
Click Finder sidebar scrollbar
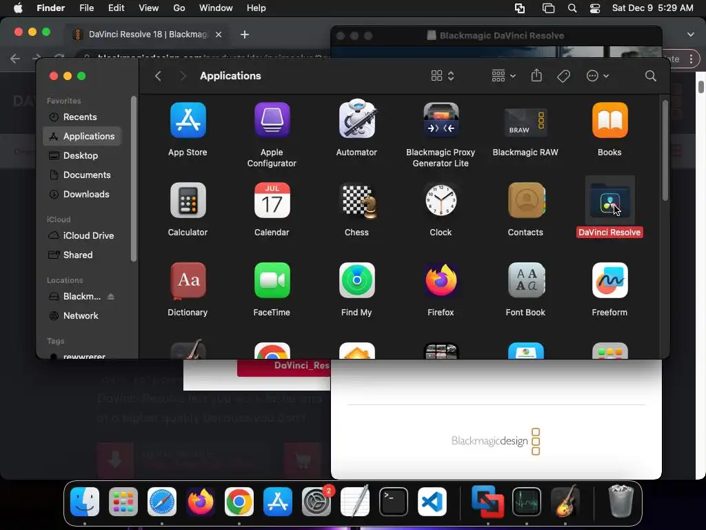click(x=133, y=179)
